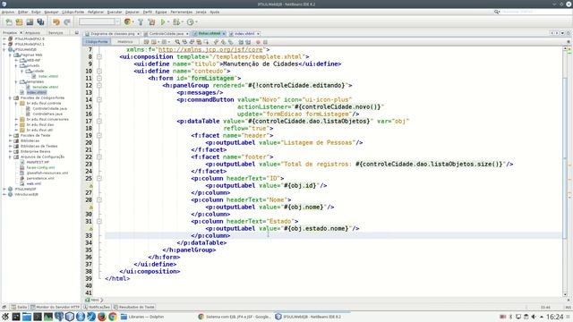
Task: Click the Código-Fonte view button
Action: pos(98,42)
